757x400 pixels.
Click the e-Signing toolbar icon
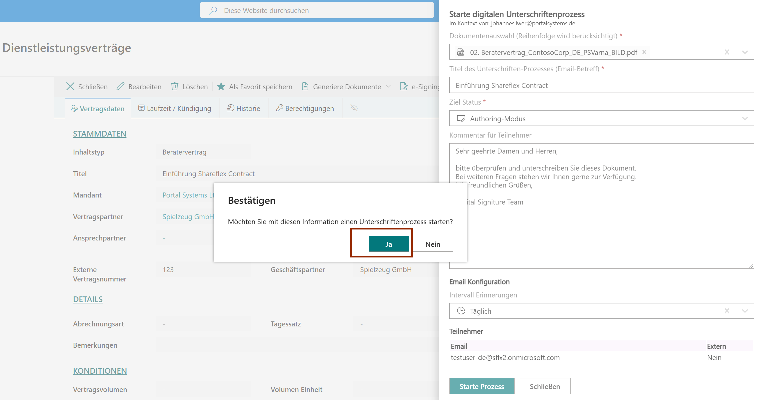point(404,87)
